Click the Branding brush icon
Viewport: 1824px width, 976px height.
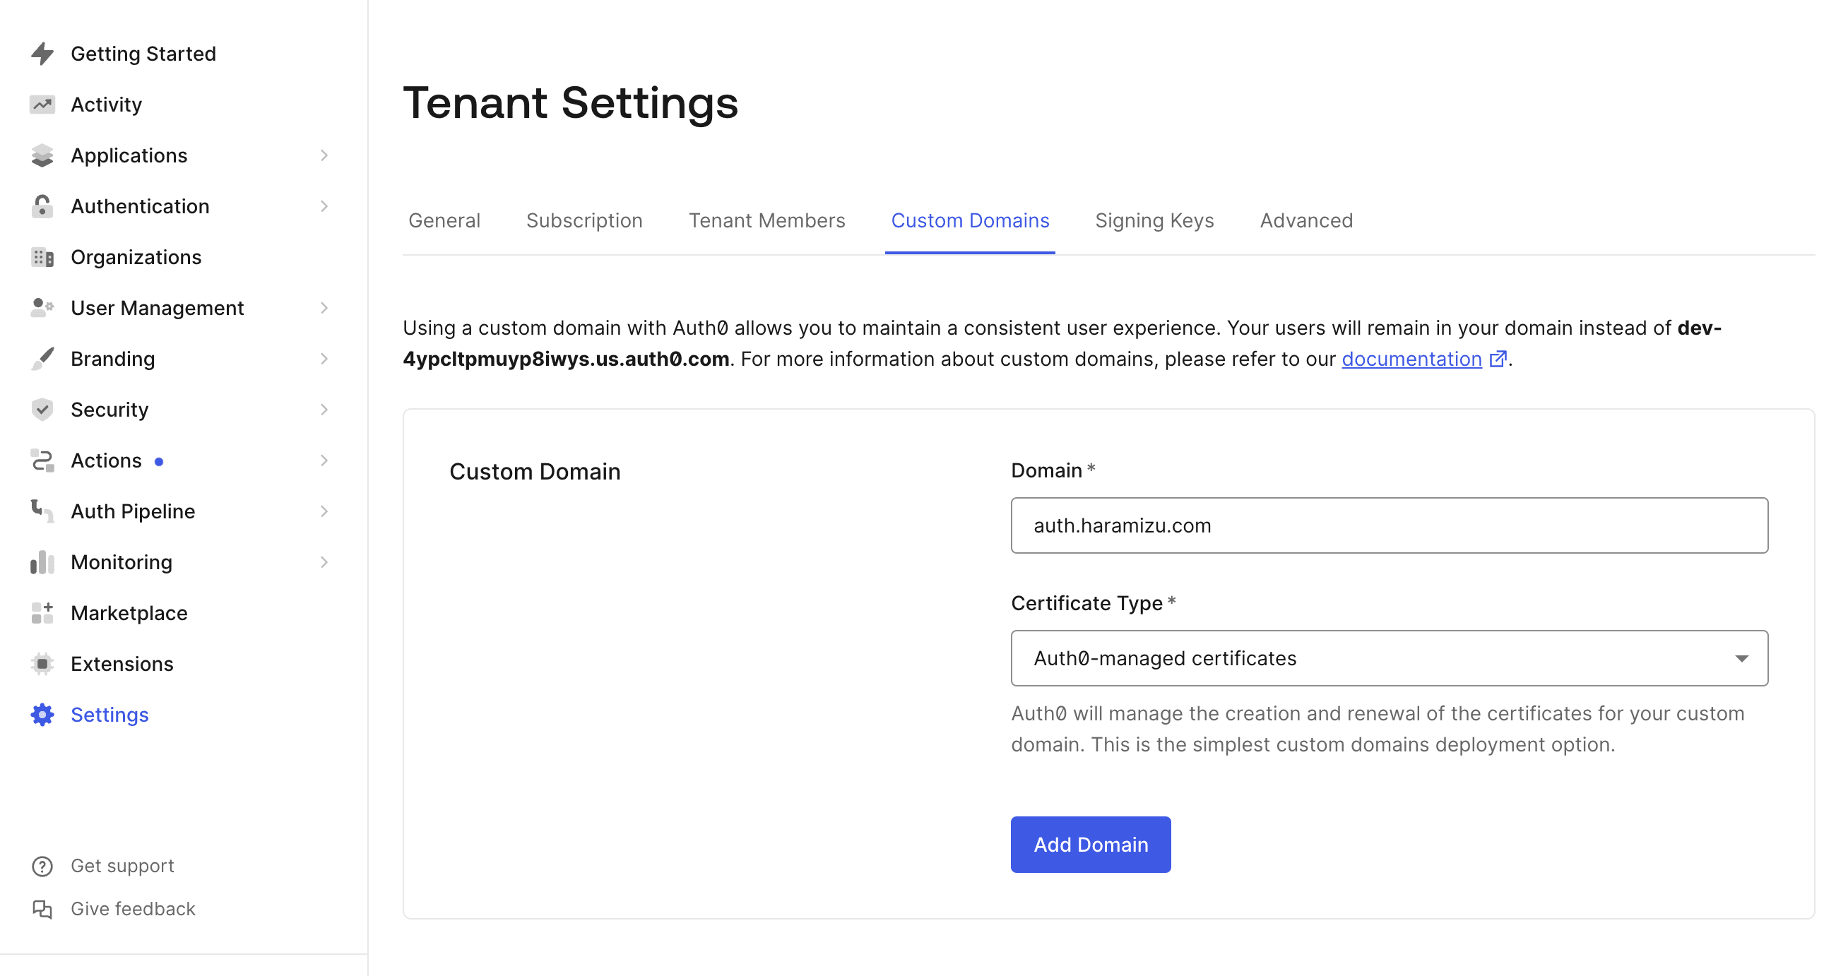click(x=42, y=359)
